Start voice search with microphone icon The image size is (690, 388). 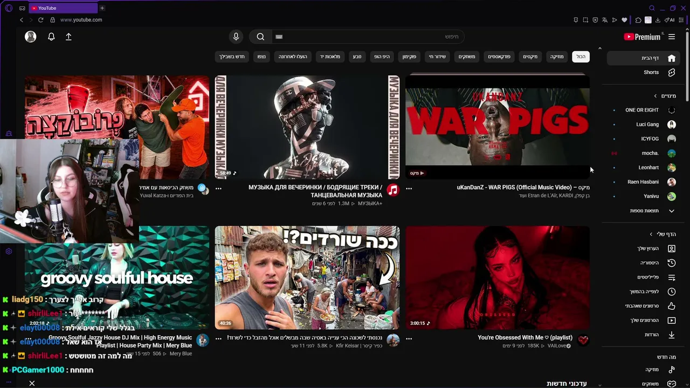[x=236, y=37]
